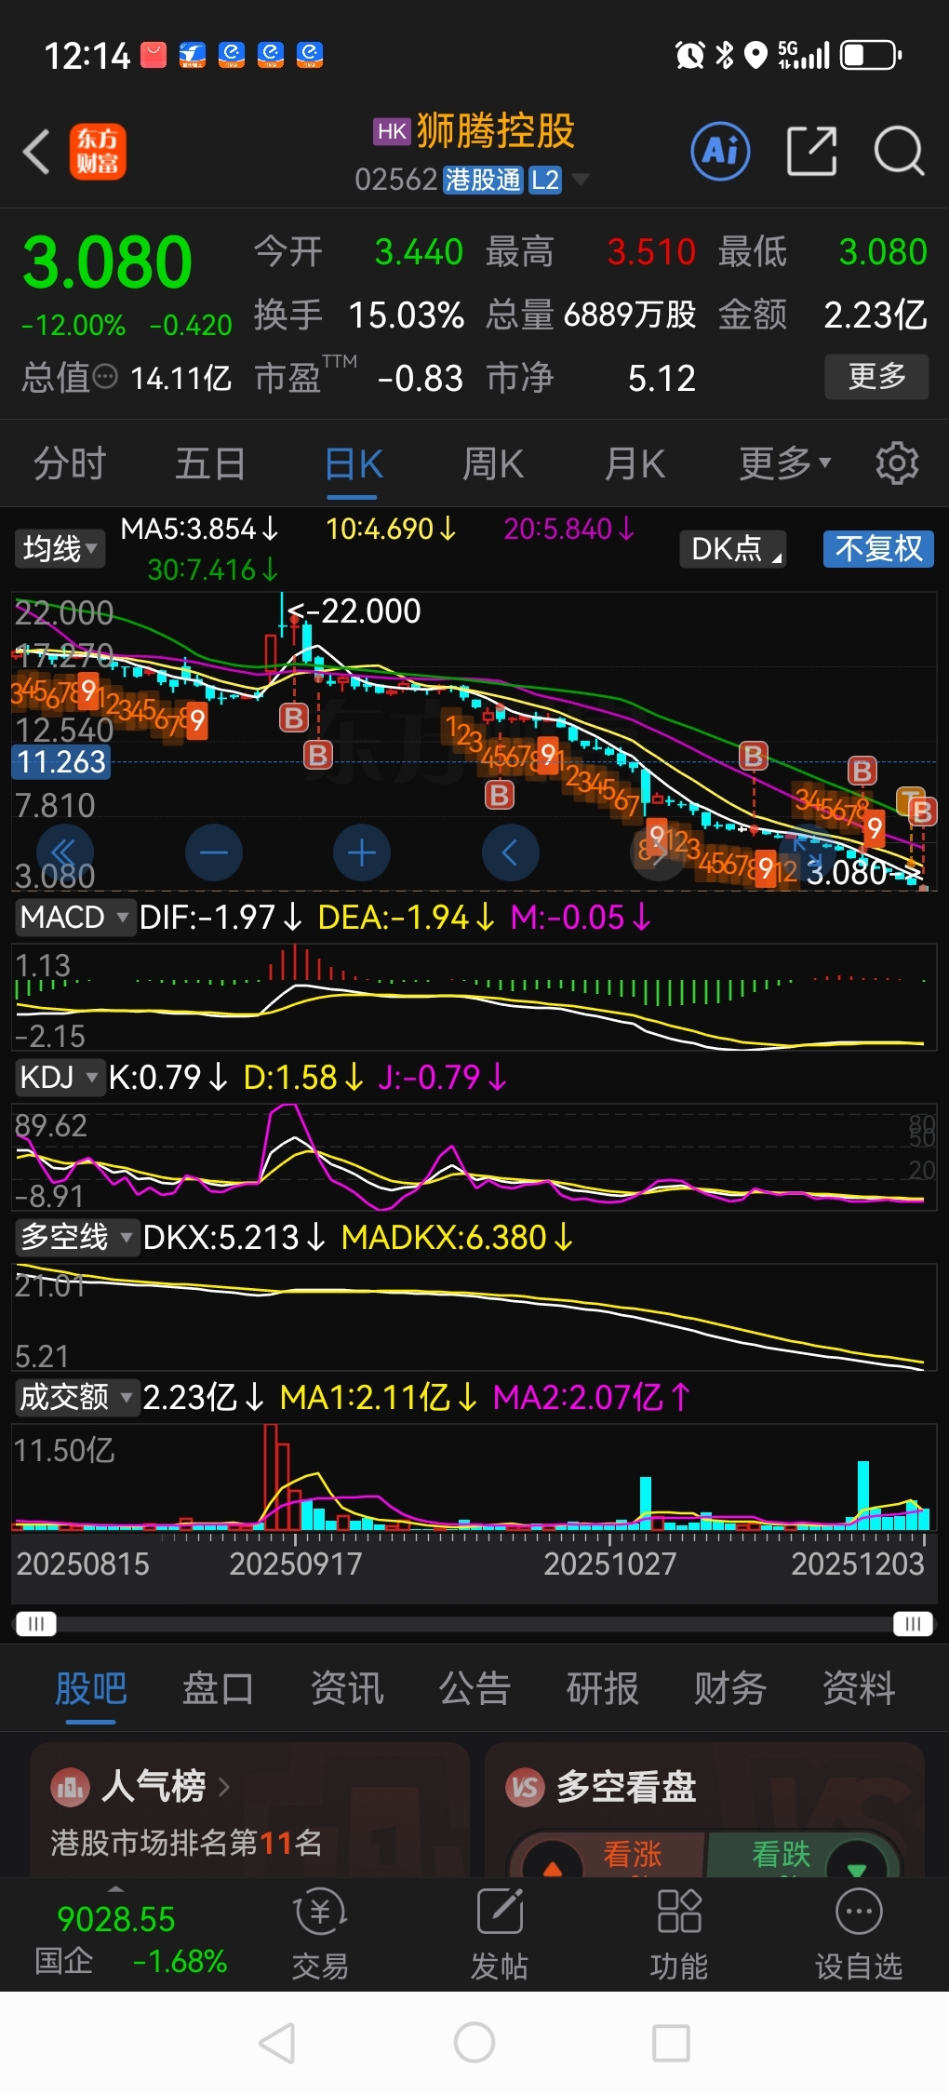Viewport: 949px width, 2094px height.
Task: Open KDJ indicator dropdown
Action: pyautogui.click(x=60, y=1077)
